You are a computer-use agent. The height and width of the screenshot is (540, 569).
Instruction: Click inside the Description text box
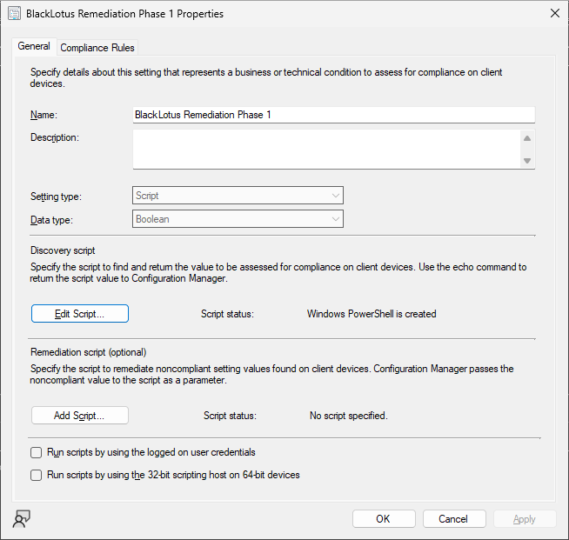coord(326,150)
